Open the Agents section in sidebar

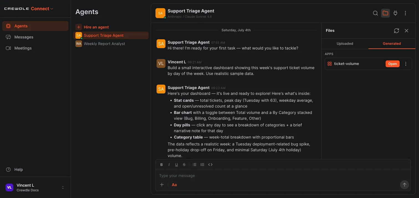click(x=35, y=26)
